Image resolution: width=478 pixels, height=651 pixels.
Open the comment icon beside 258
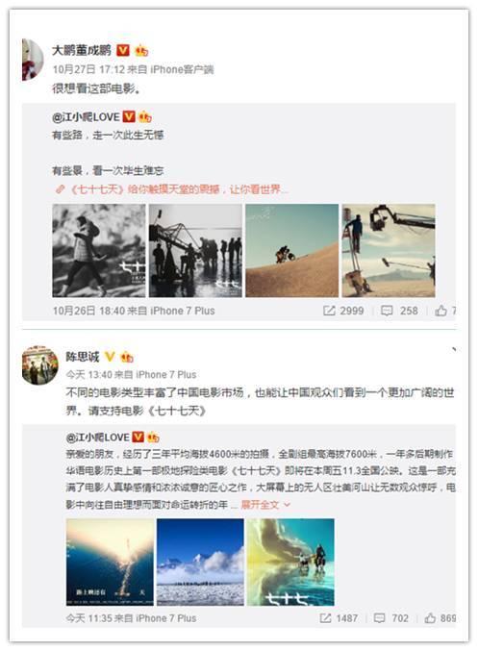387,311
